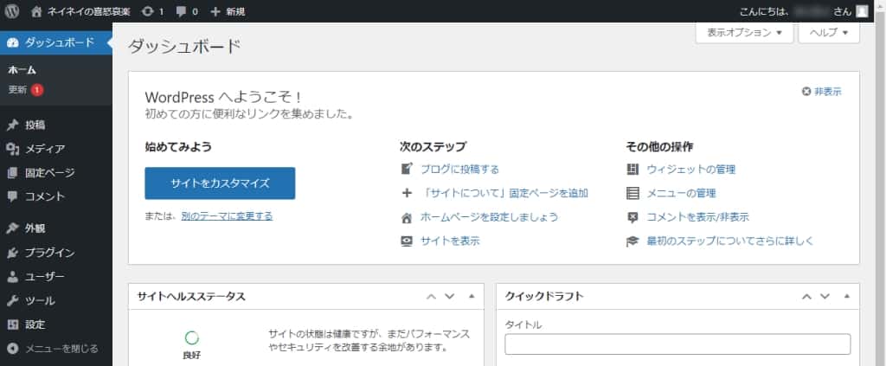This screenshot has height=366, width=886.
Task: Click the ユーザー person icon
Action: pyautogui.click(x=12, y=277)
